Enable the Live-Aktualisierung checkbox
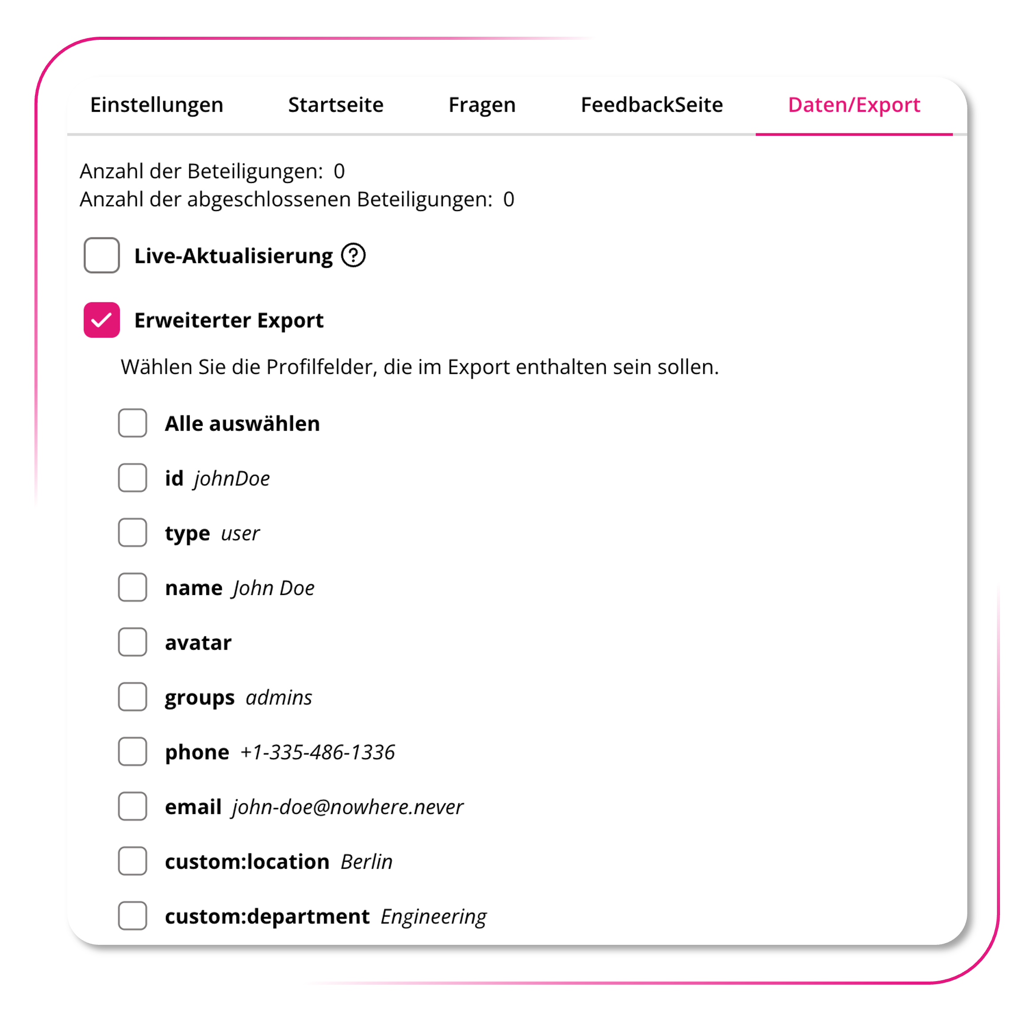The width and height of the screenshot is (1031, 1009). (x=102, y=255)
